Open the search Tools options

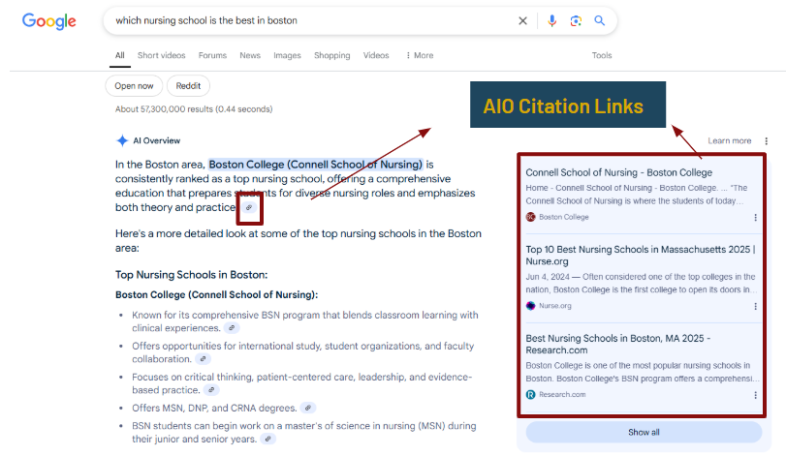coord(602,55)
